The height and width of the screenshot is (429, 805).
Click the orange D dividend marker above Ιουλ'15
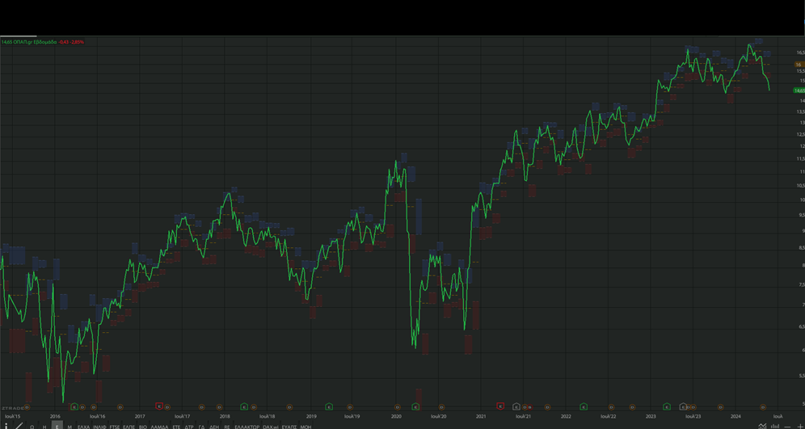[x=27, y=407]
